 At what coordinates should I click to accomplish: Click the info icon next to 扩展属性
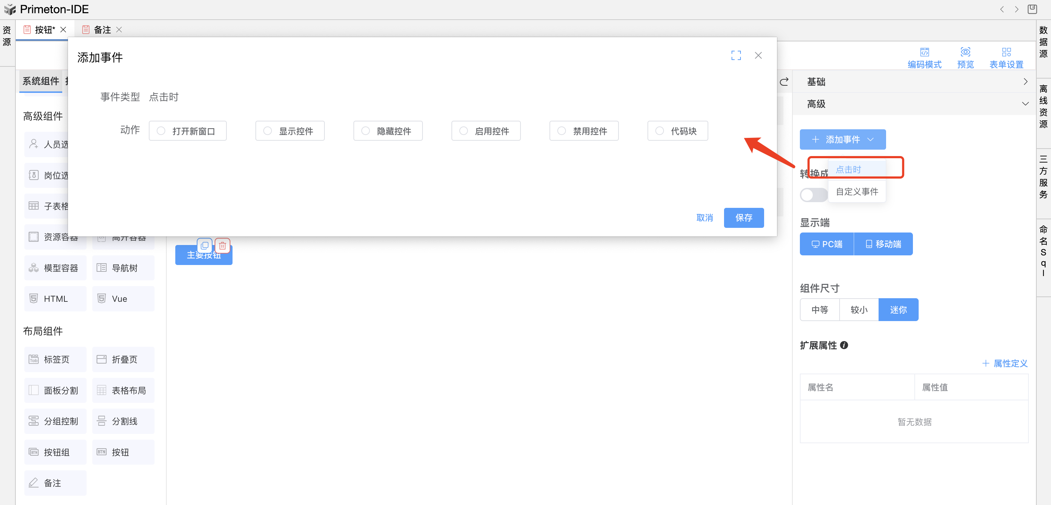[844, 345]
